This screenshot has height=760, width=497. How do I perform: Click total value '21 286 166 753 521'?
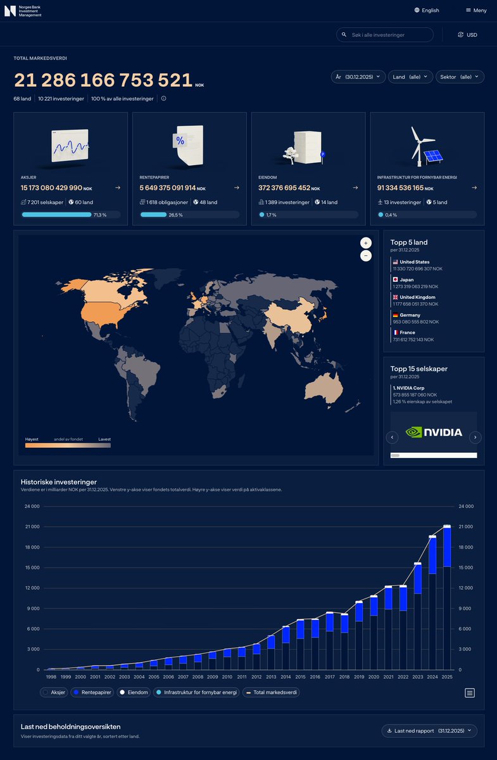(103, 80)
